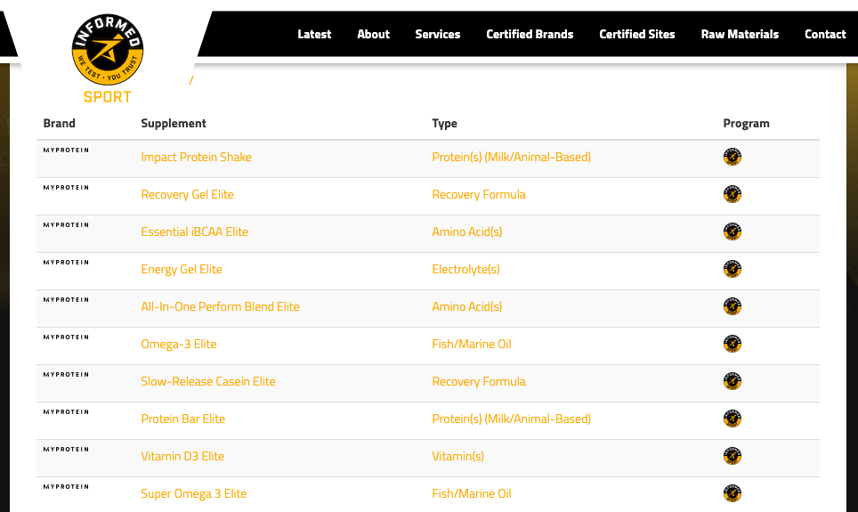Select the Fish/Marine Oil type for Omega-3 Elite
The image size is (858, 512).
[472, 344]
